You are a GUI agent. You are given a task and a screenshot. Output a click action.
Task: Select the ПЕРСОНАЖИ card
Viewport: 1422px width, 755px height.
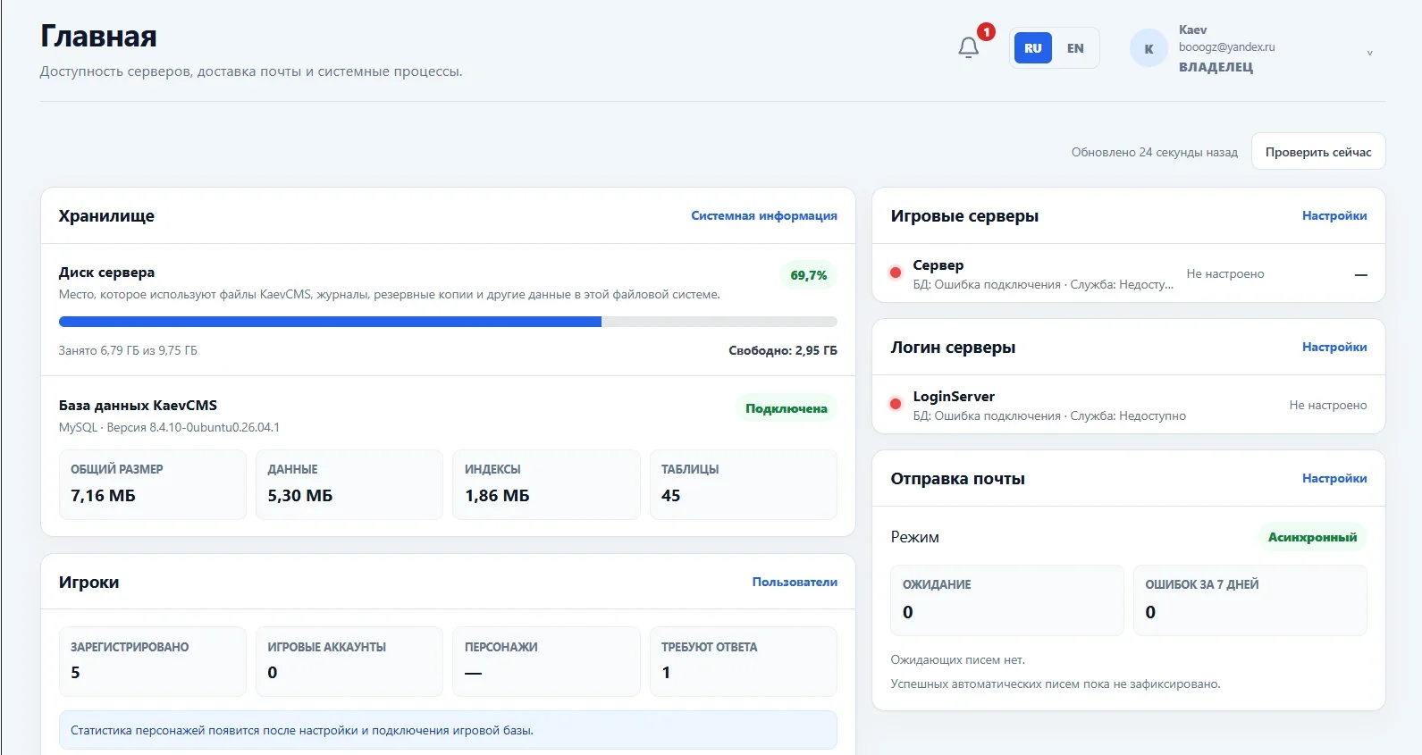click(546, 661)
